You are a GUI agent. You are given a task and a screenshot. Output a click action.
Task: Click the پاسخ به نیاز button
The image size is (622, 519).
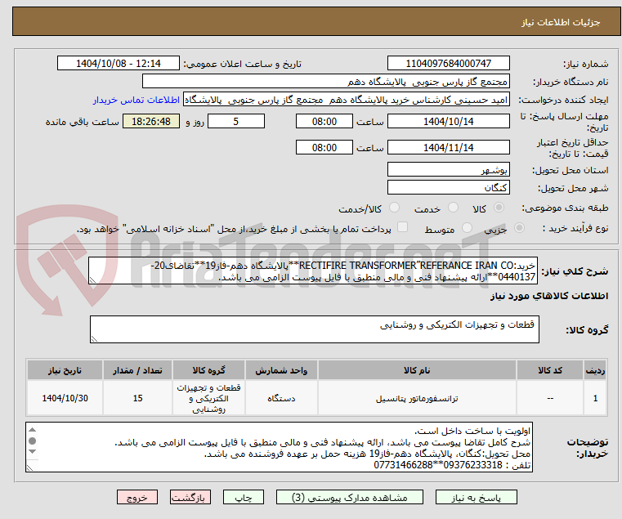[x=476, y=497]
